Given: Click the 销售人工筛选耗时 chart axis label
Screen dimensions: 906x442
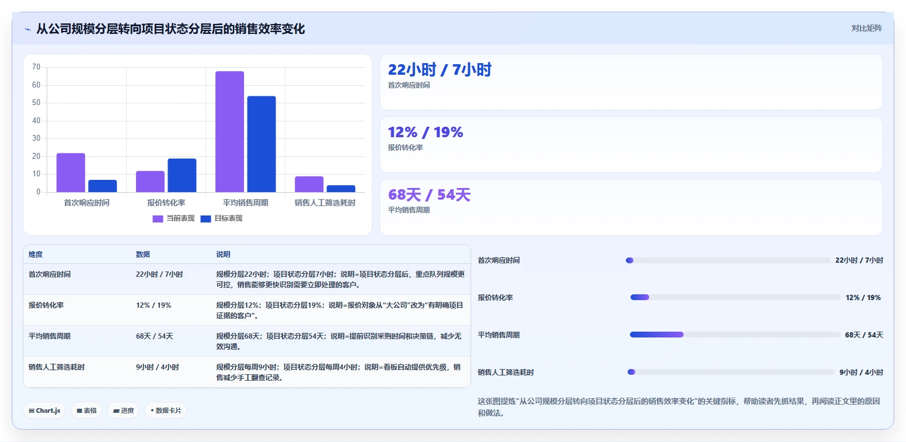Looking at the screenshot, I should coord(325,203).
